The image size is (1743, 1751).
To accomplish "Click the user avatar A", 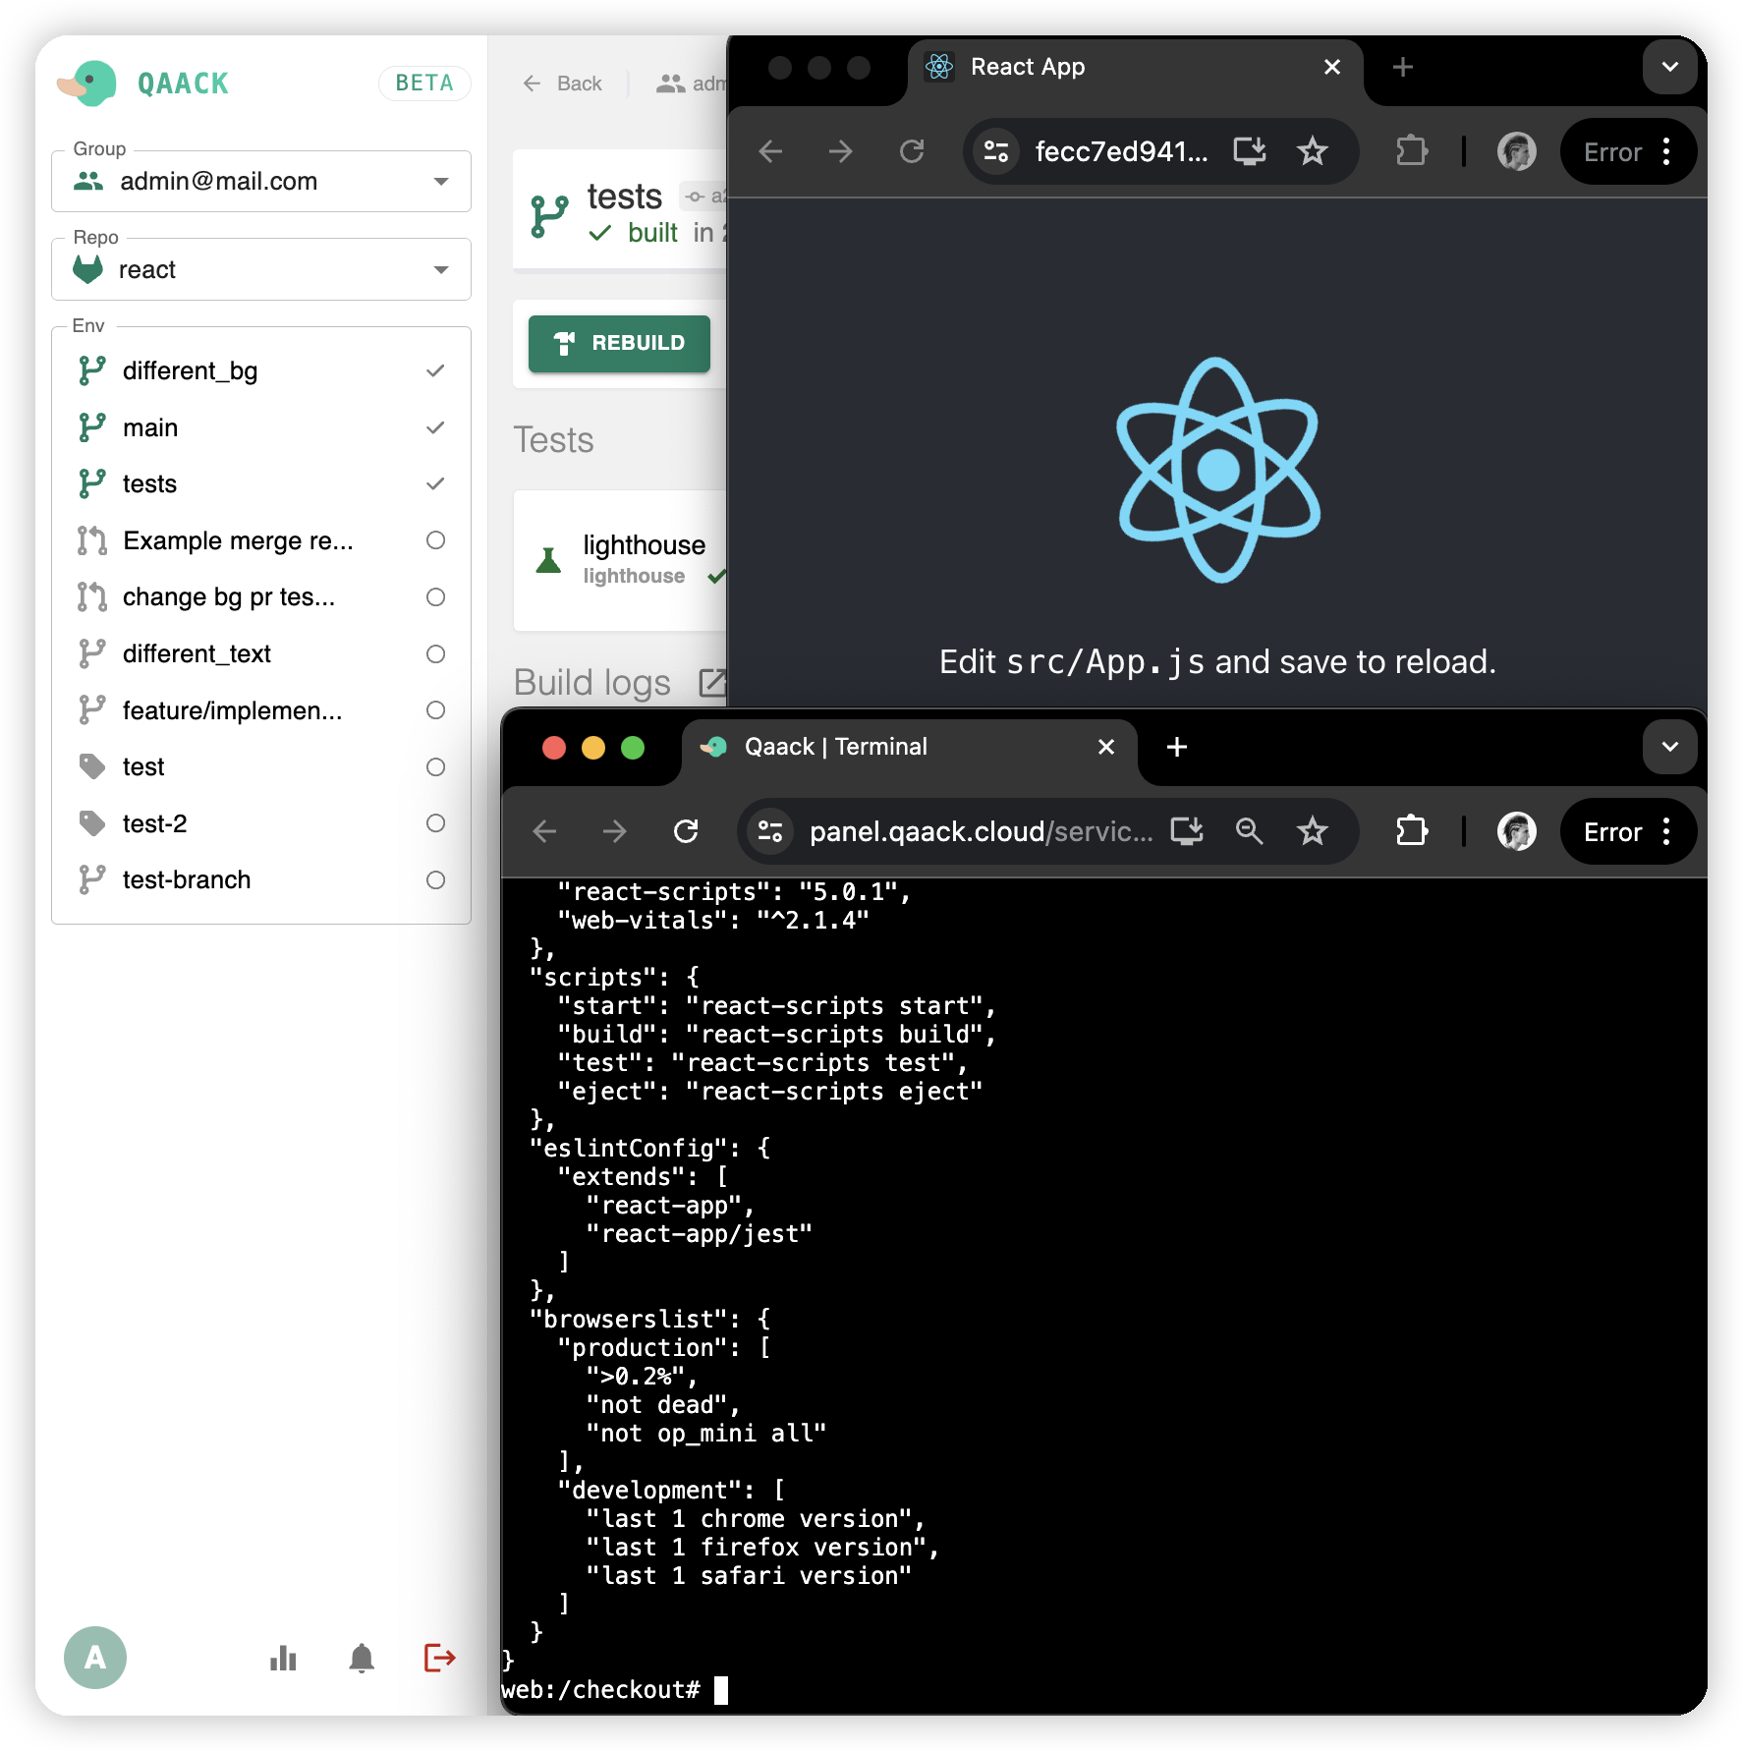I will pyautogui.click(x=95, y=1658).
